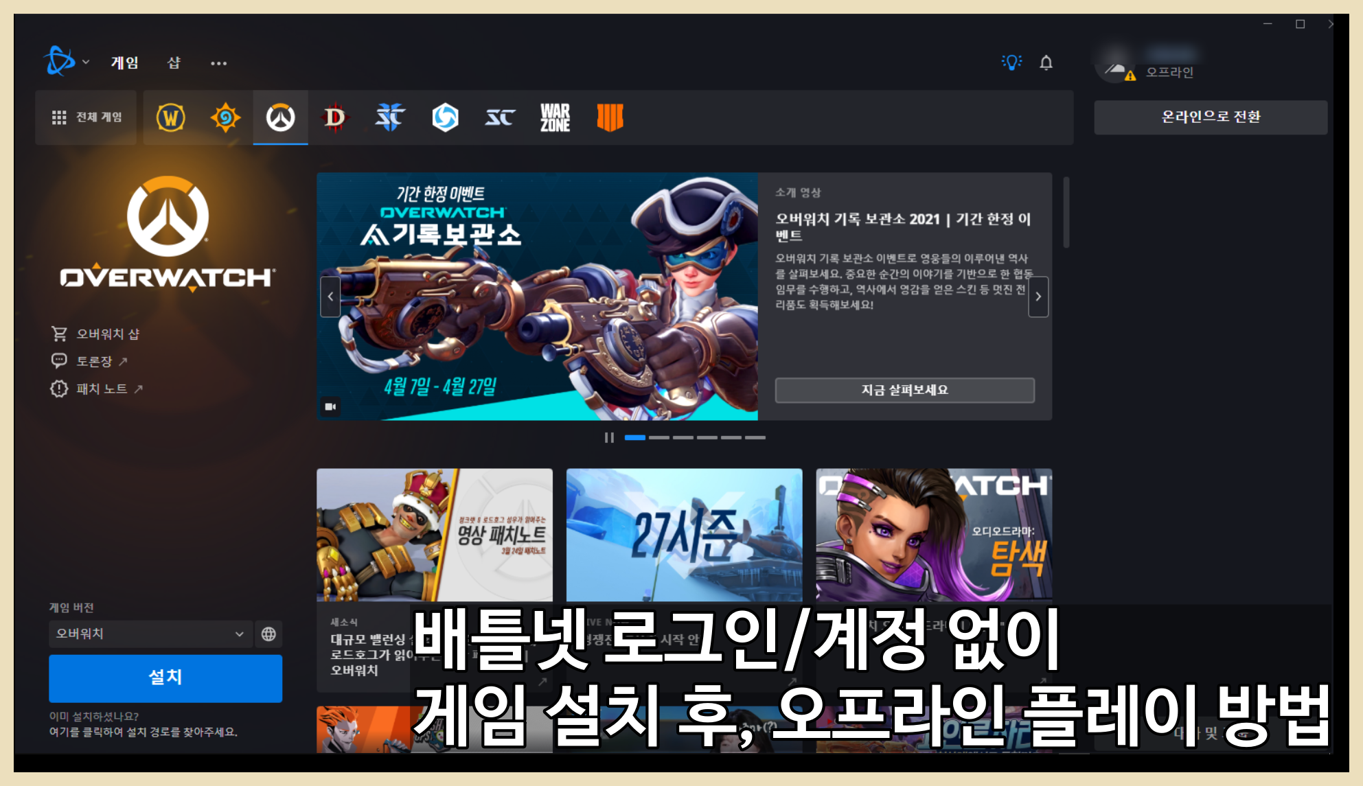
Task: Pause the carousel autoplay
Action: [608, 437]
